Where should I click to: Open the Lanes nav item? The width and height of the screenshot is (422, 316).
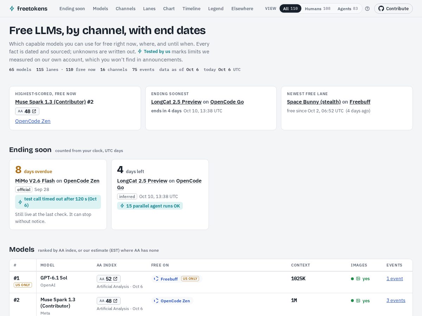[149, 8]
